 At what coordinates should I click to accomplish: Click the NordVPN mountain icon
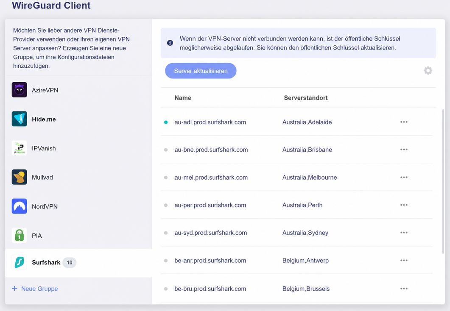click(19, 206)
